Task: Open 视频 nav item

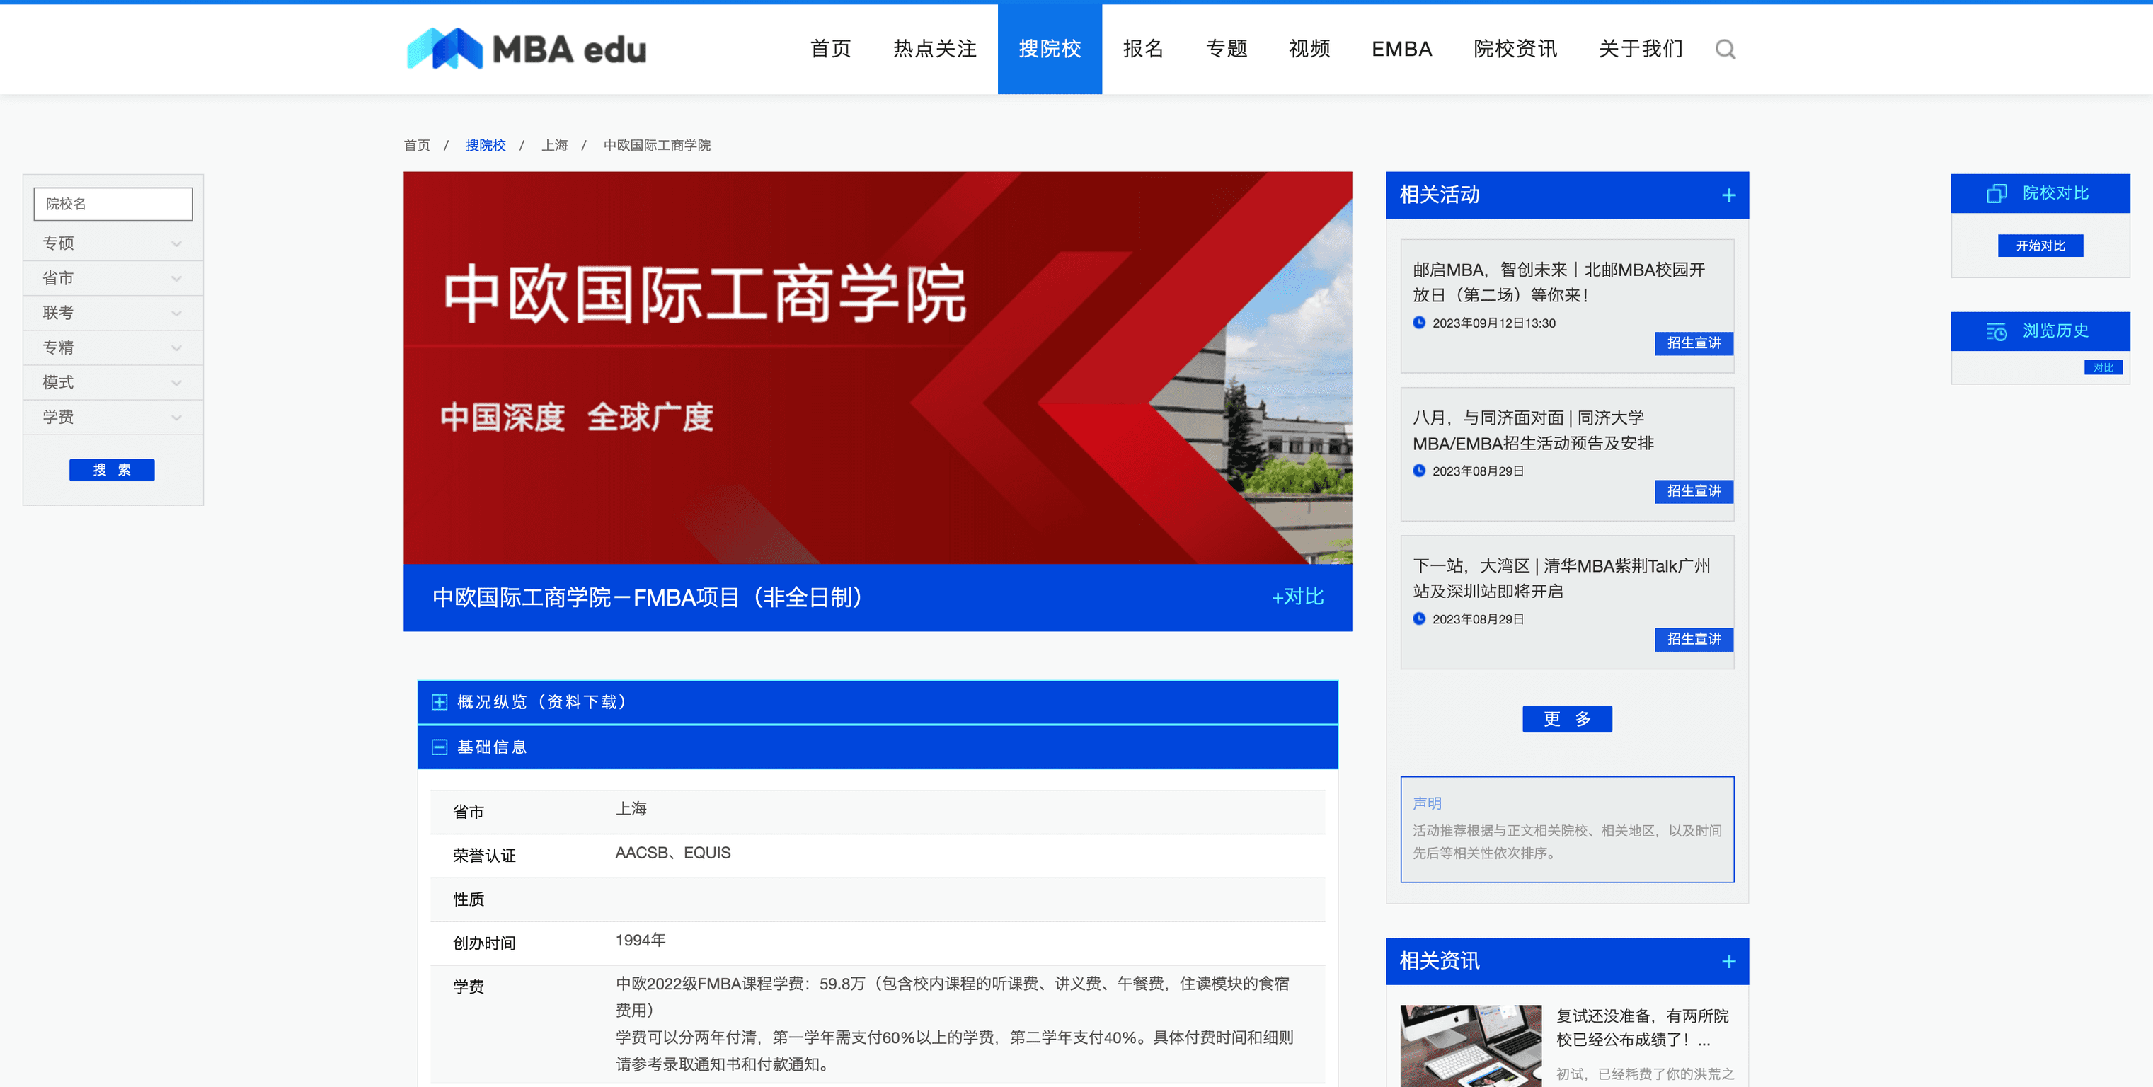Action: pyautogui.click(x=1309, y=50)
